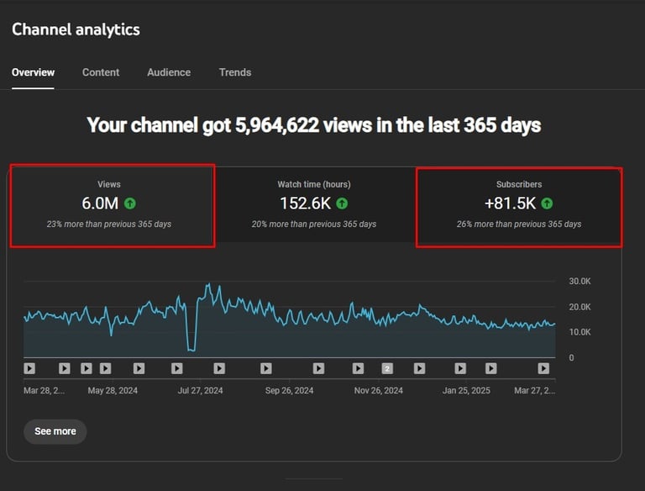Click the Jul 27, 2024 date label
The width and height of the screenshot is (645, 491).
201,390
